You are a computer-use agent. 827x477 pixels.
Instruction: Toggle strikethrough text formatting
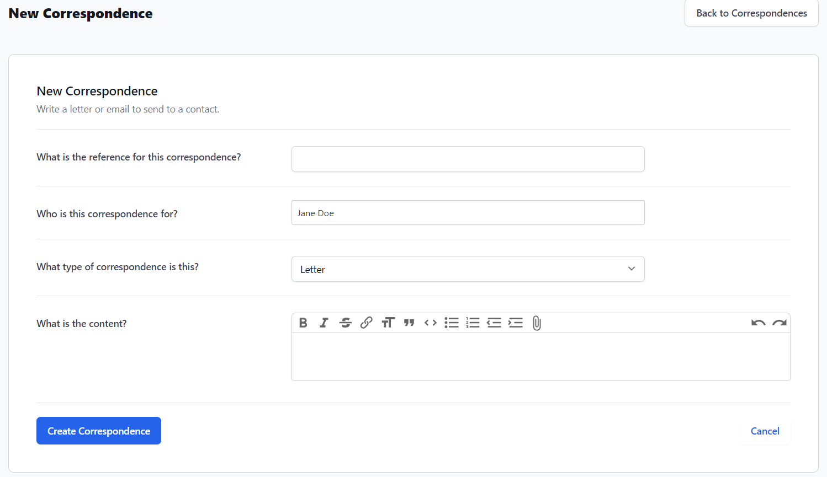(346, 323)
